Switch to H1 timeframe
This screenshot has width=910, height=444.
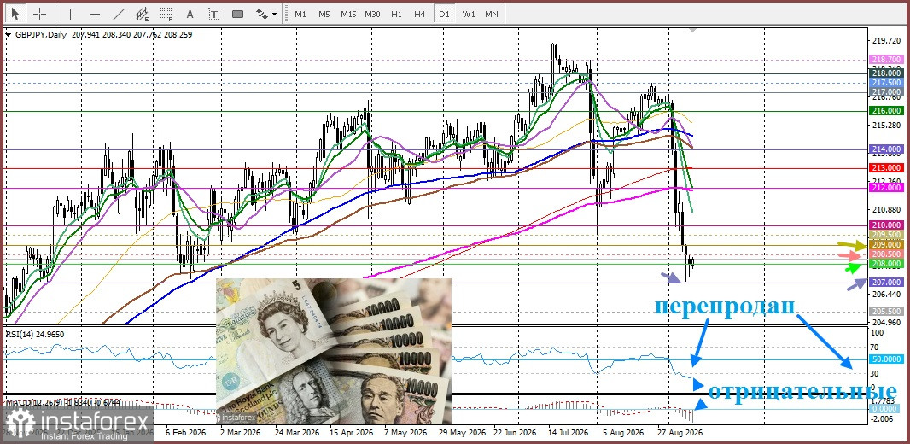tap(396, 14)
